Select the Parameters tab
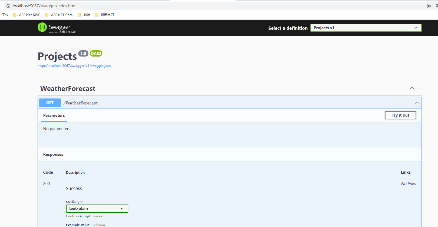Viewport: 438px width, 227px height. (x=54, y=116)
